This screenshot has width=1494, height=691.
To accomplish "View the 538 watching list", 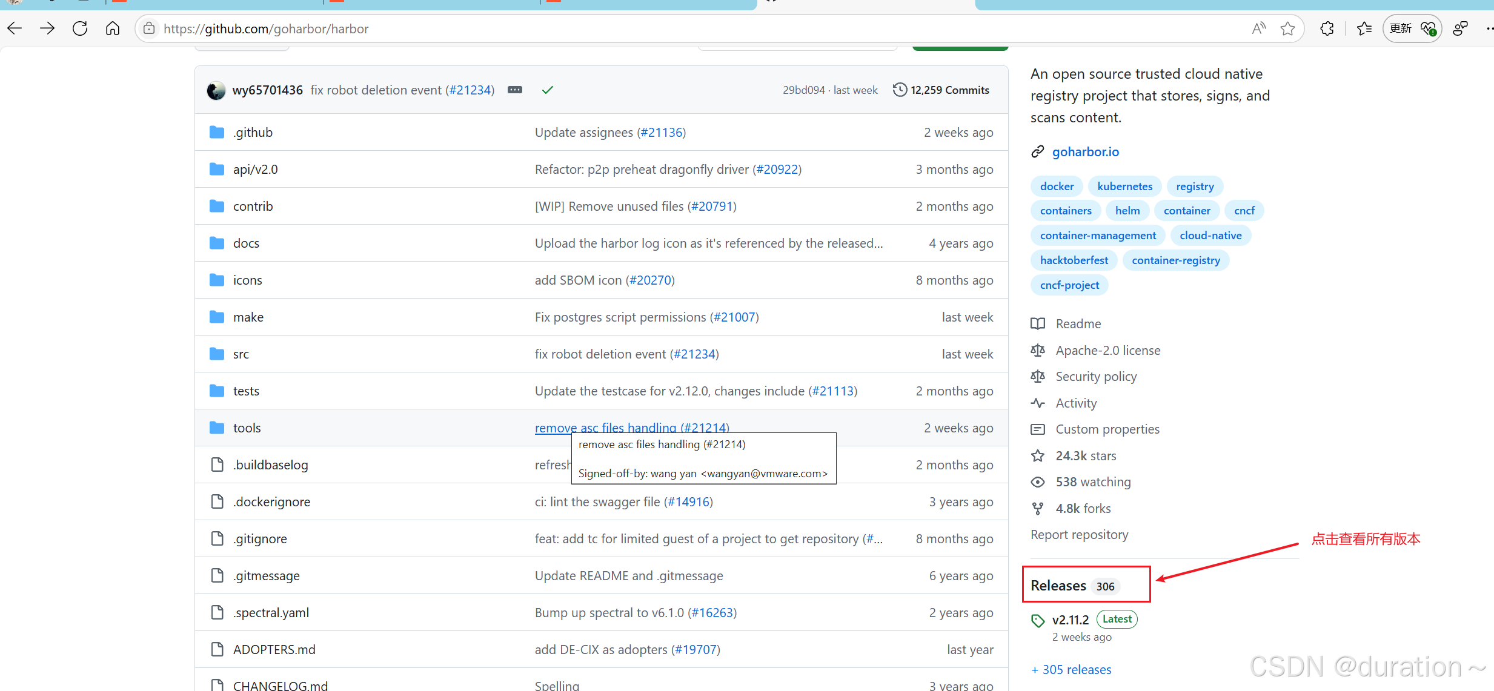I will point(1081,481).
